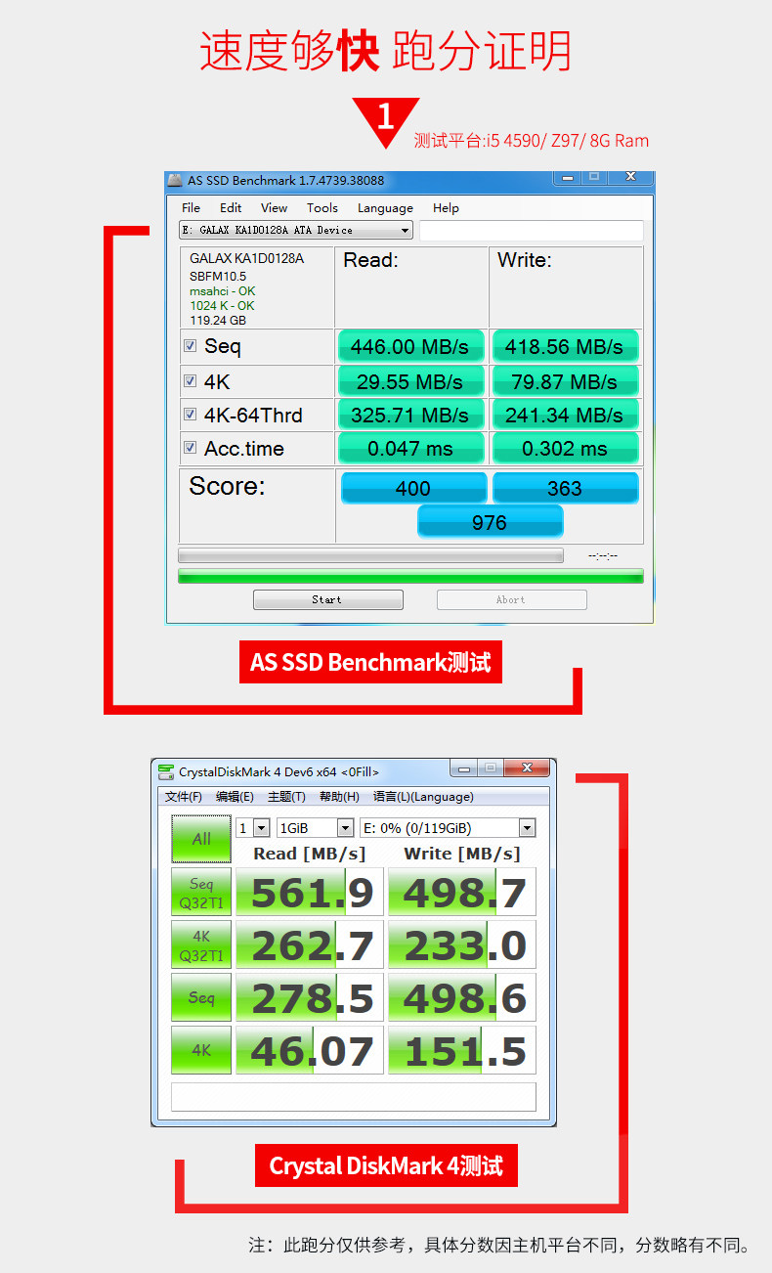Click the 498.6 Seq write value
This screenshot has height=1273, width=772.
point(463,998)
